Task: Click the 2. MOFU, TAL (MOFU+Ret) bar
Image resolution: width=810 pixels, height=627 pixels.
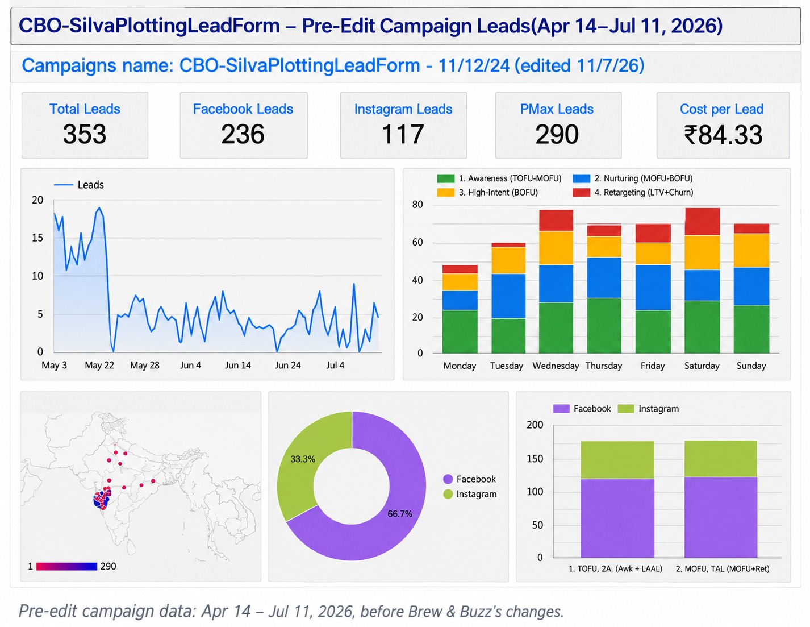Action: pyautogui.click(x=721, y=500)
